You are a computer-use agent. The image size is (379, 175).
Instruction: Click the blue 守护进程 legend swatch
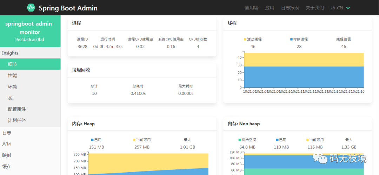291,40
